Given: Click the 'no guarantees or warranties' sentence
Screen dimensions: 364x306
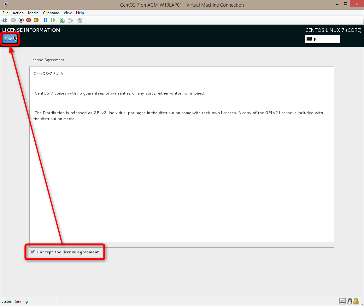Looking at the screenshot, I should (x=120, y=93).
